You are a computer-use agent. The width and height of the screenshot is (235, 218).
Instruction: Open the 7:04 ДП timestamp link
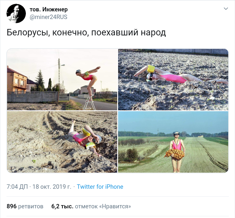pyautogui.click(x=17, y=187)
